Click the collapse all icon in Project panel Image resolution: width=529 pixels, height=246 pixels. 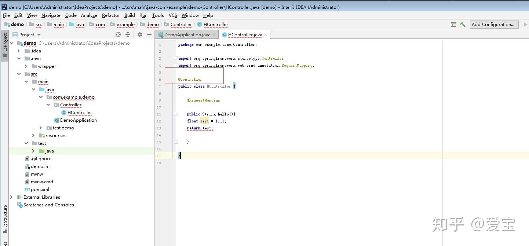pos(128,34)
